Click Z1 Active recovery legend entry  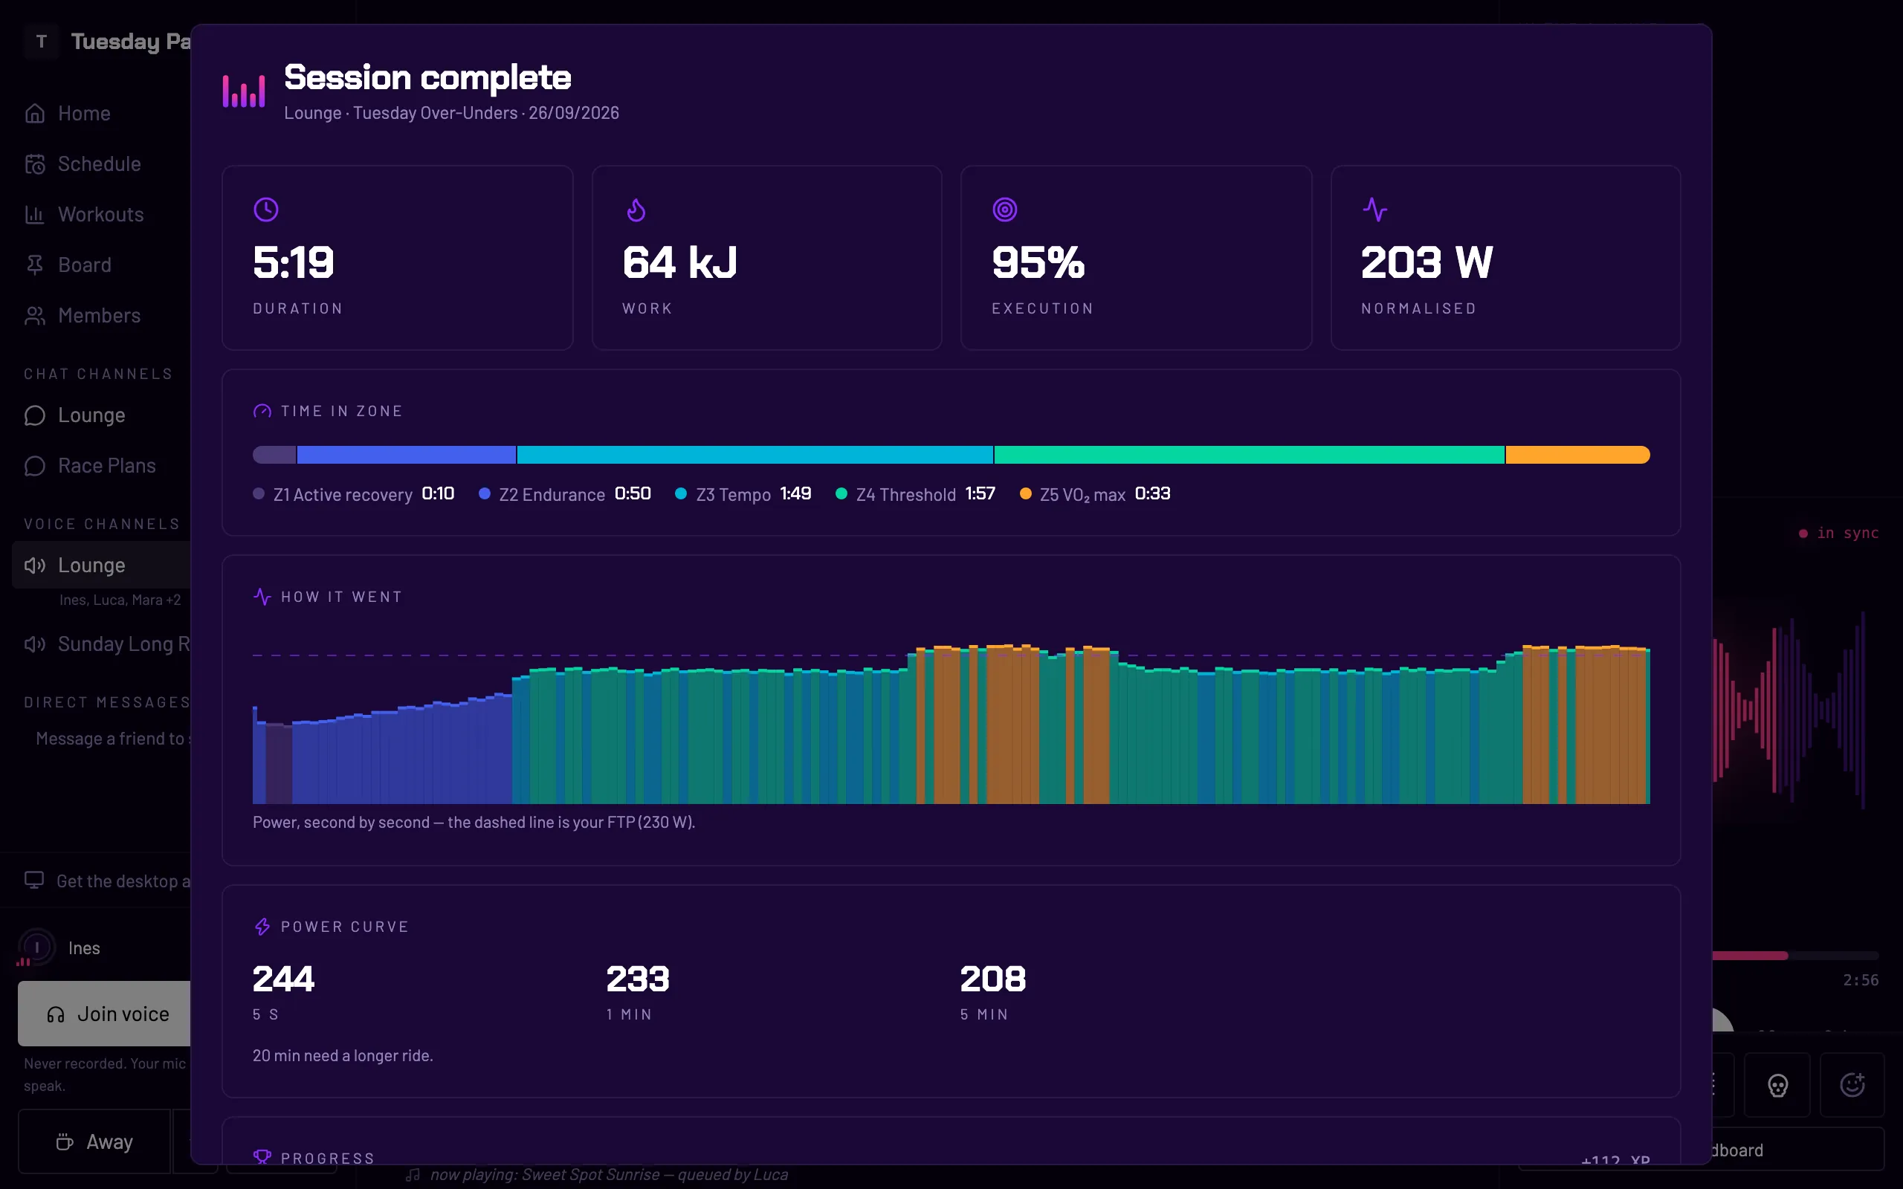pyautogui.click(x=353, y=494)
